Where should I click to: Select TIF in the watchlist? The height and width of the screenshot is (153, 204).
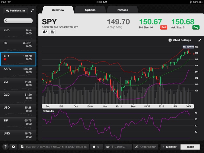18,124
